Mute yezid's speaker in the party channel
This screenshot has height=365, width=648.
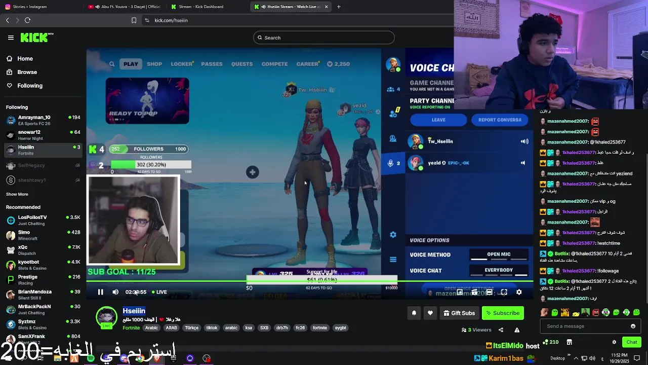click(523, 163)
